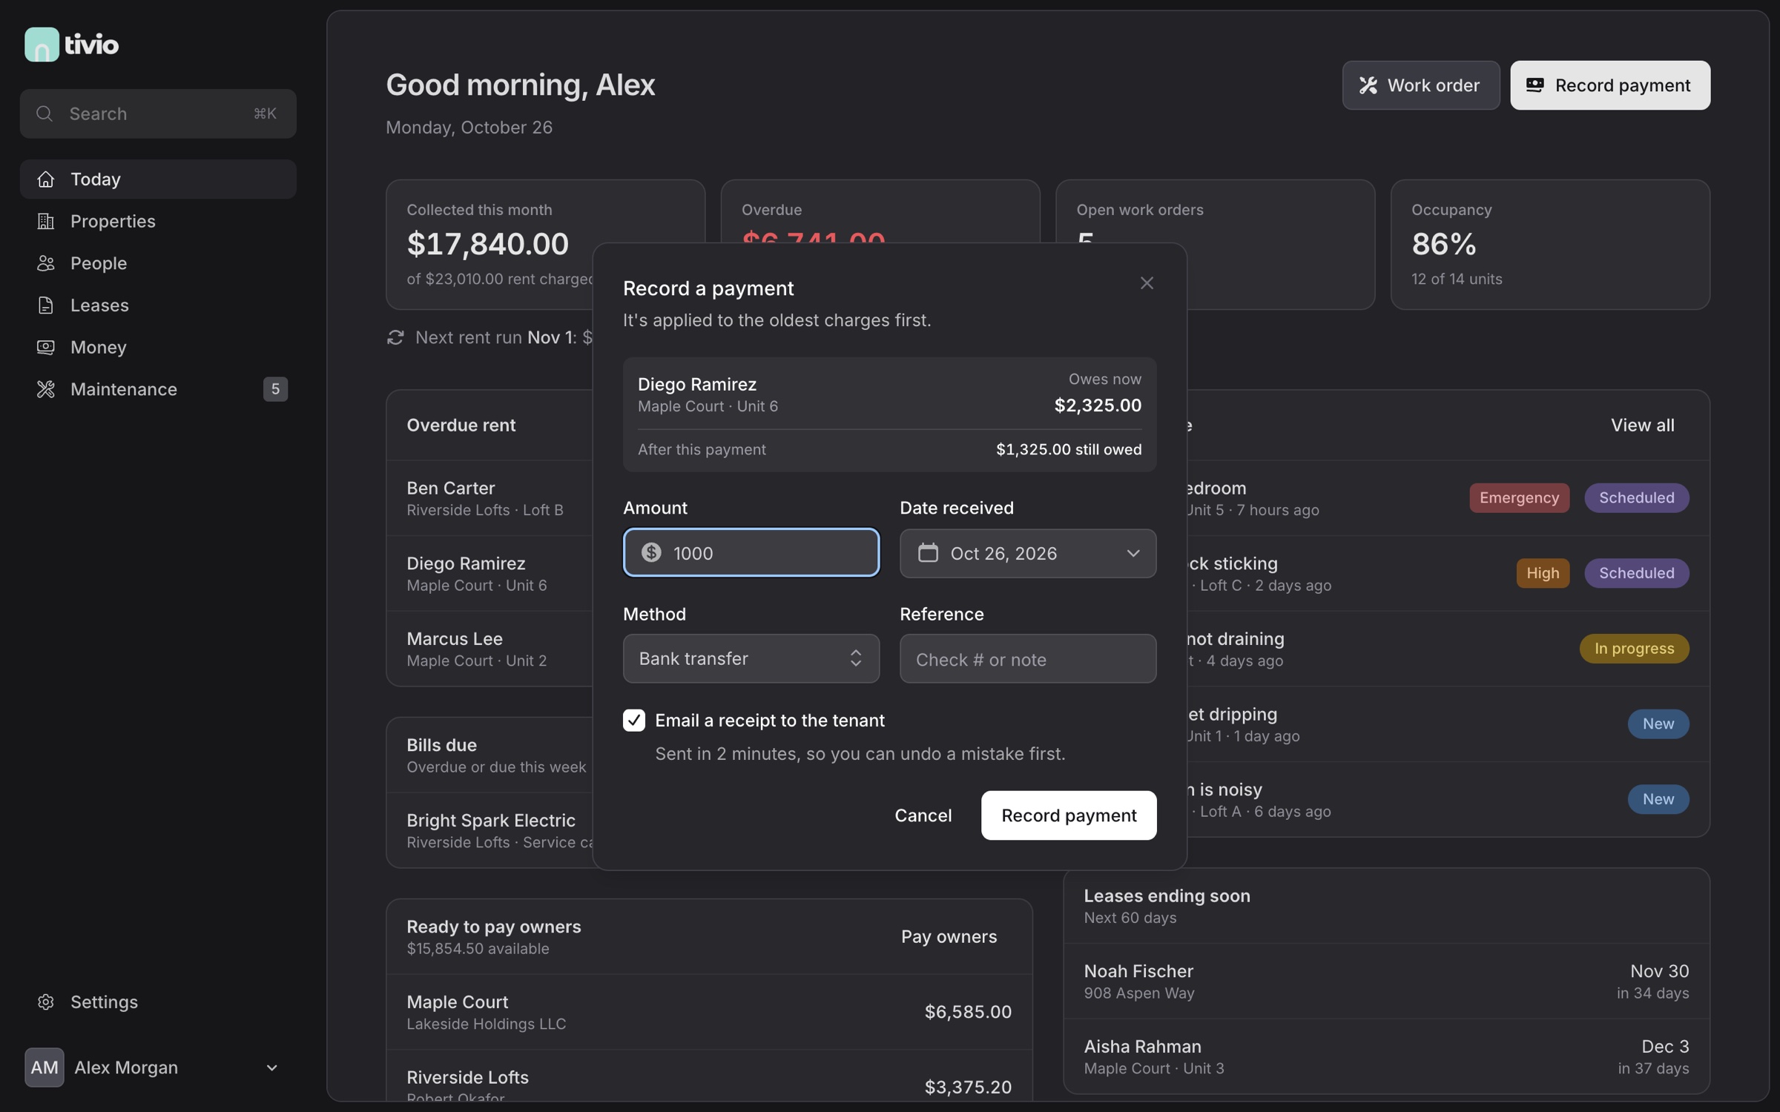Untick Email a receipt to the tenant

(634, 720)
